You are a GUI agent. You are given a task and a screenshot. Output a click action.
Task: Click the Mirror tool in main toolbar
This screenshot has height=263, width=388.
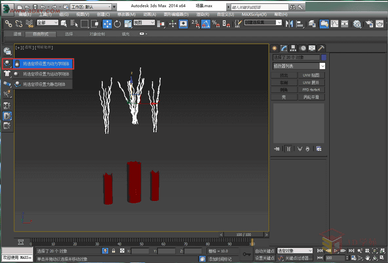click(x=289, y=24)
